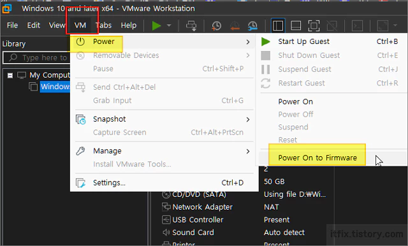
Task: Select the Windows VM in the library tree
Action: click(x=55, y=87)
